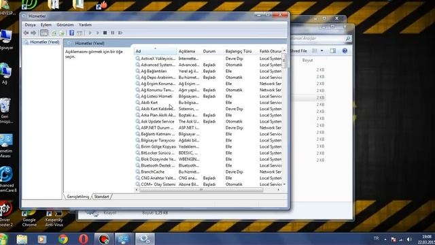The width and height of the screenshot is (435, 245).
Task: Open the Dosya menu
Action: click(30, 24)
